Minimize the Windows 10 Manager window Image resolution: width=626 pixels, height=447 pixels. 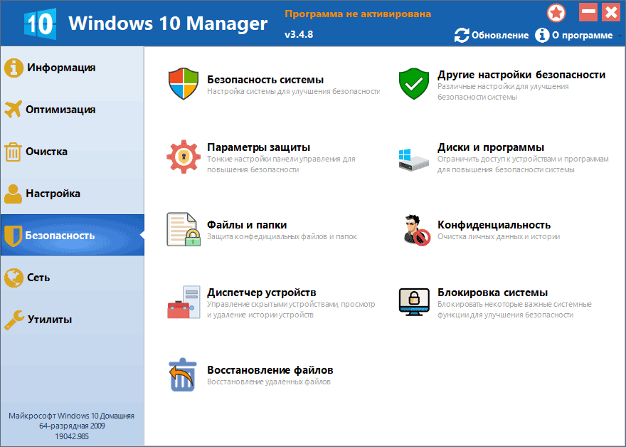588,12
